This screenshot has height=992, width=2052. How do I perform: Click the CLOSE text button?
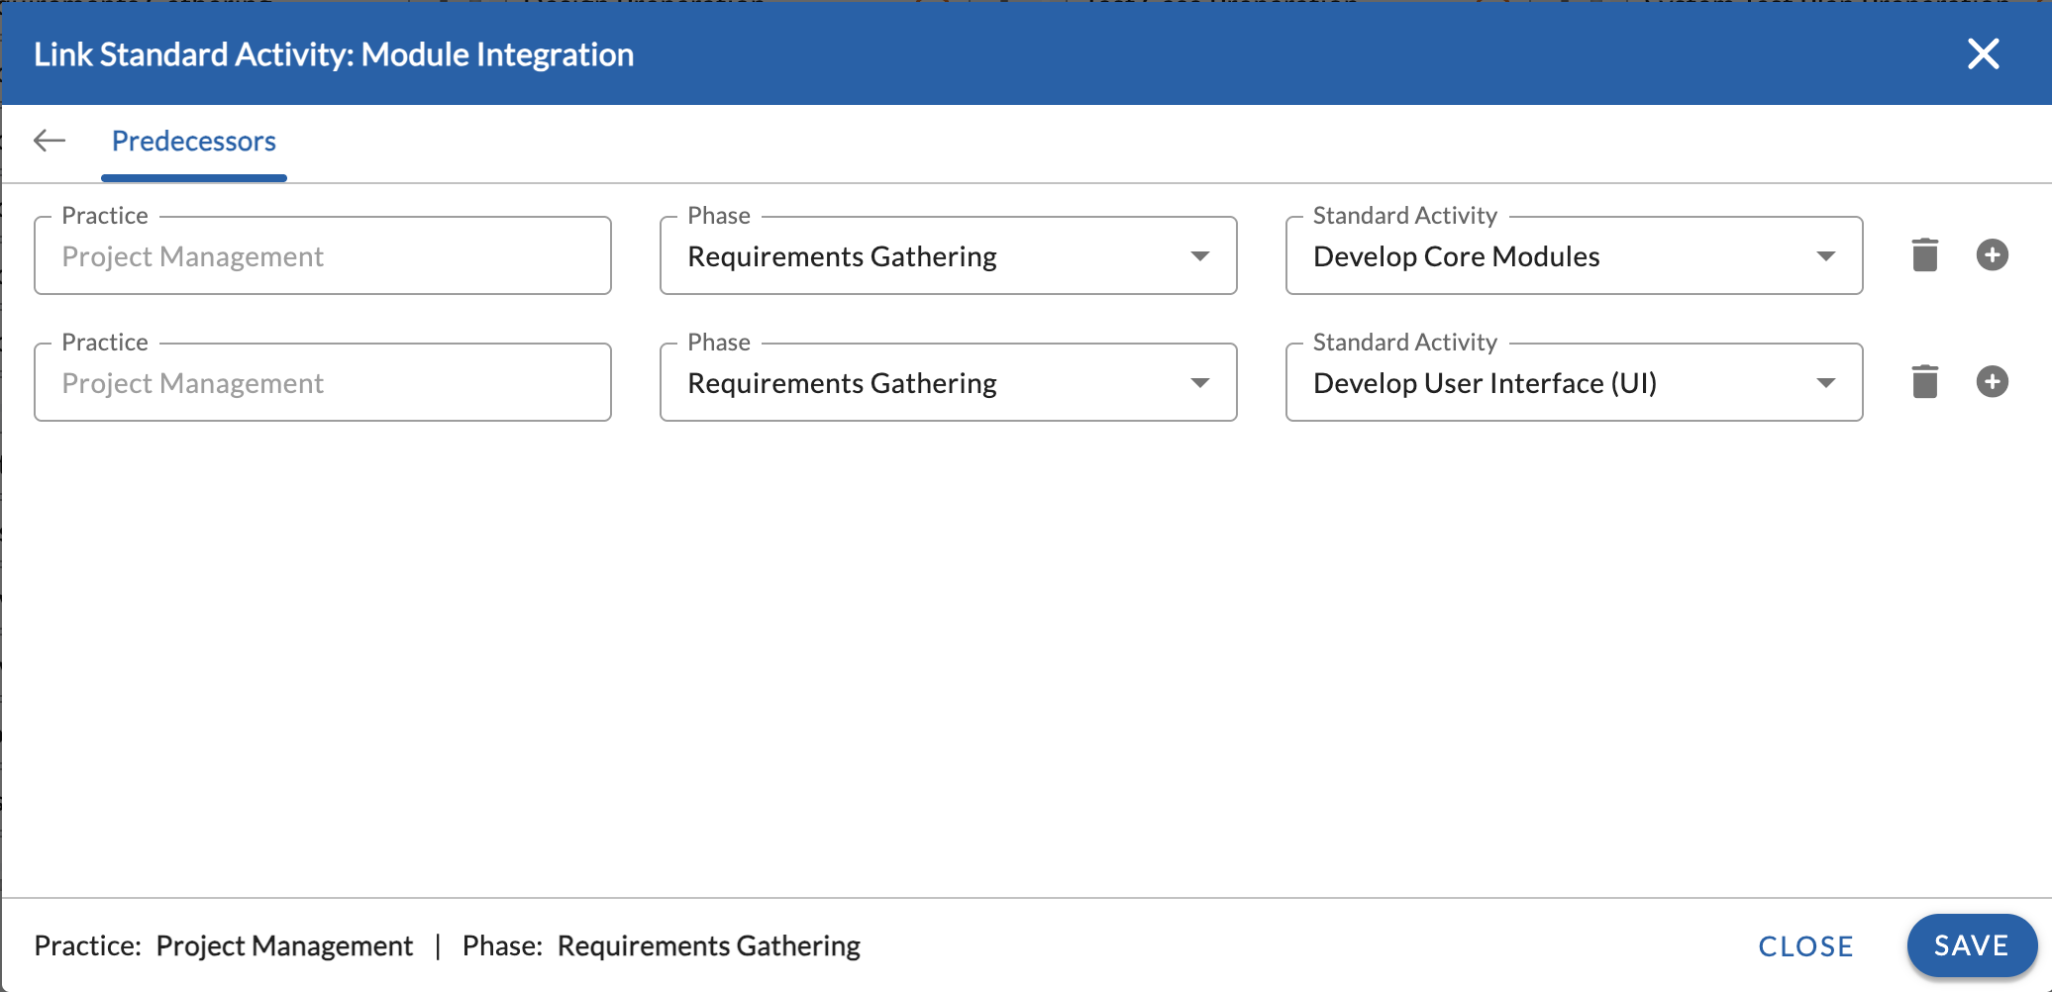click(1805, 946)
